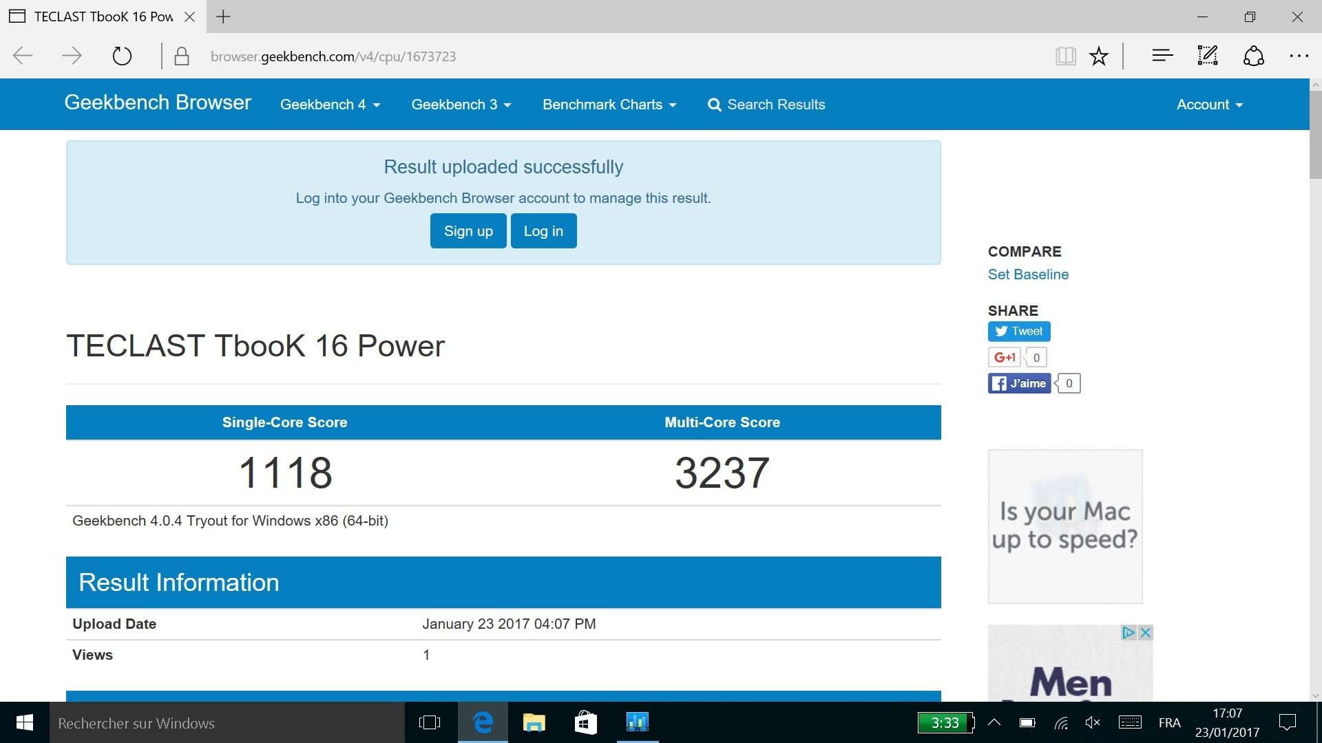Viewport: 1322px width, 743px height.
Task: Open the Account dropdown menu
Action: click(x=1209, y=105)
